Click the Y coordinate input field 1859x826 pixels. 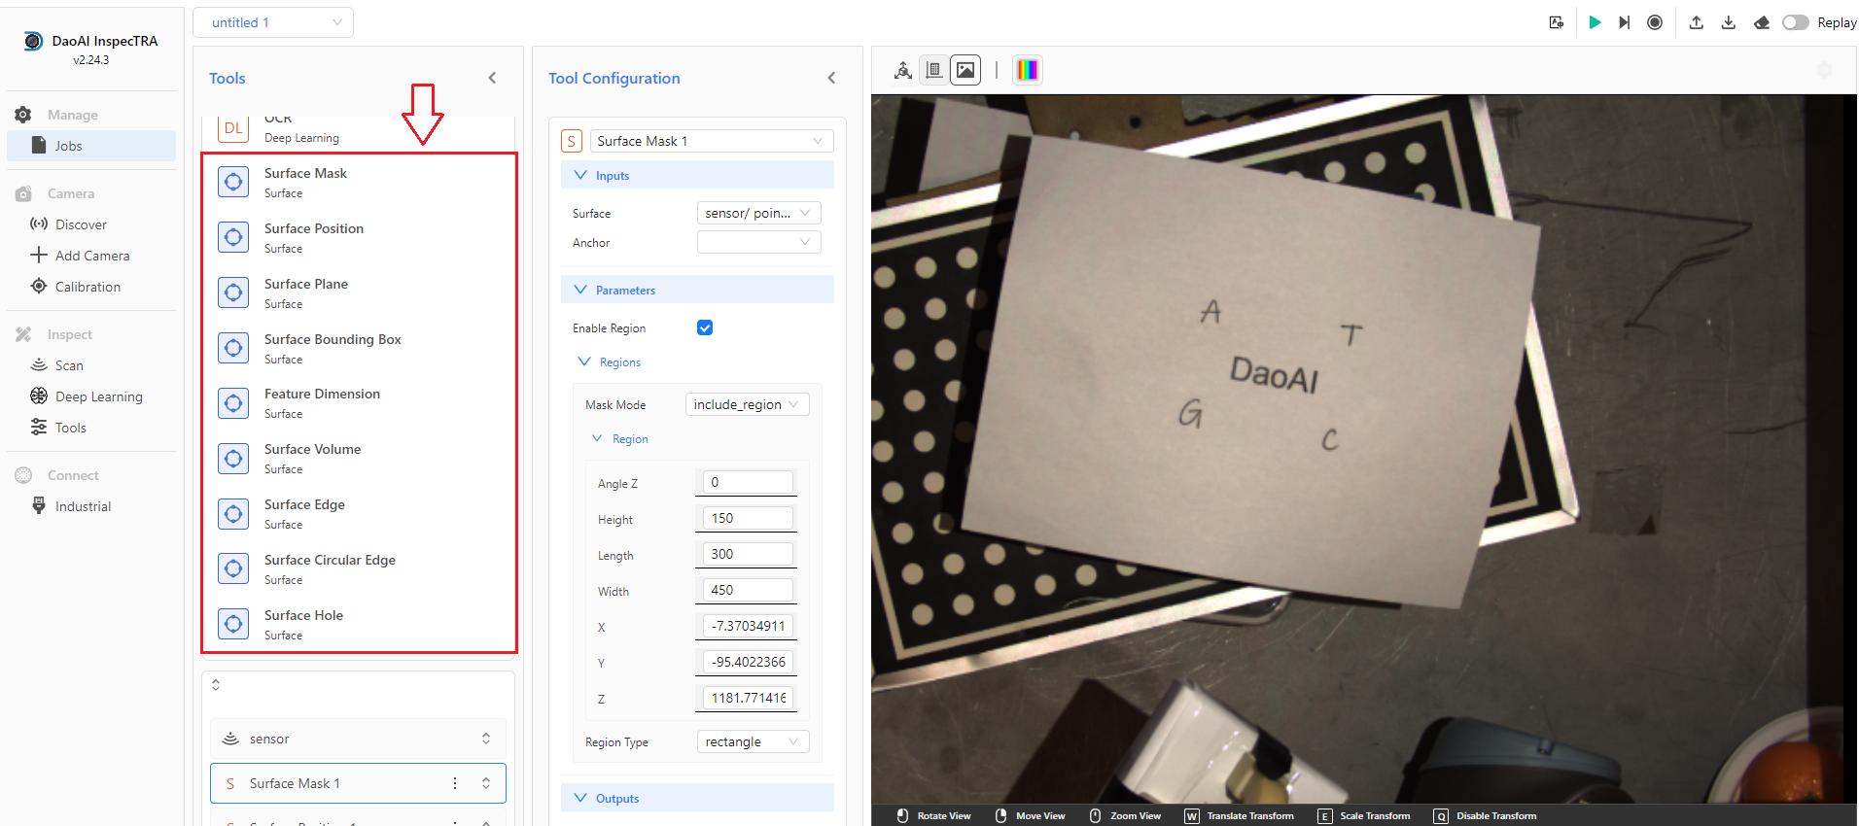pos(748,662)
